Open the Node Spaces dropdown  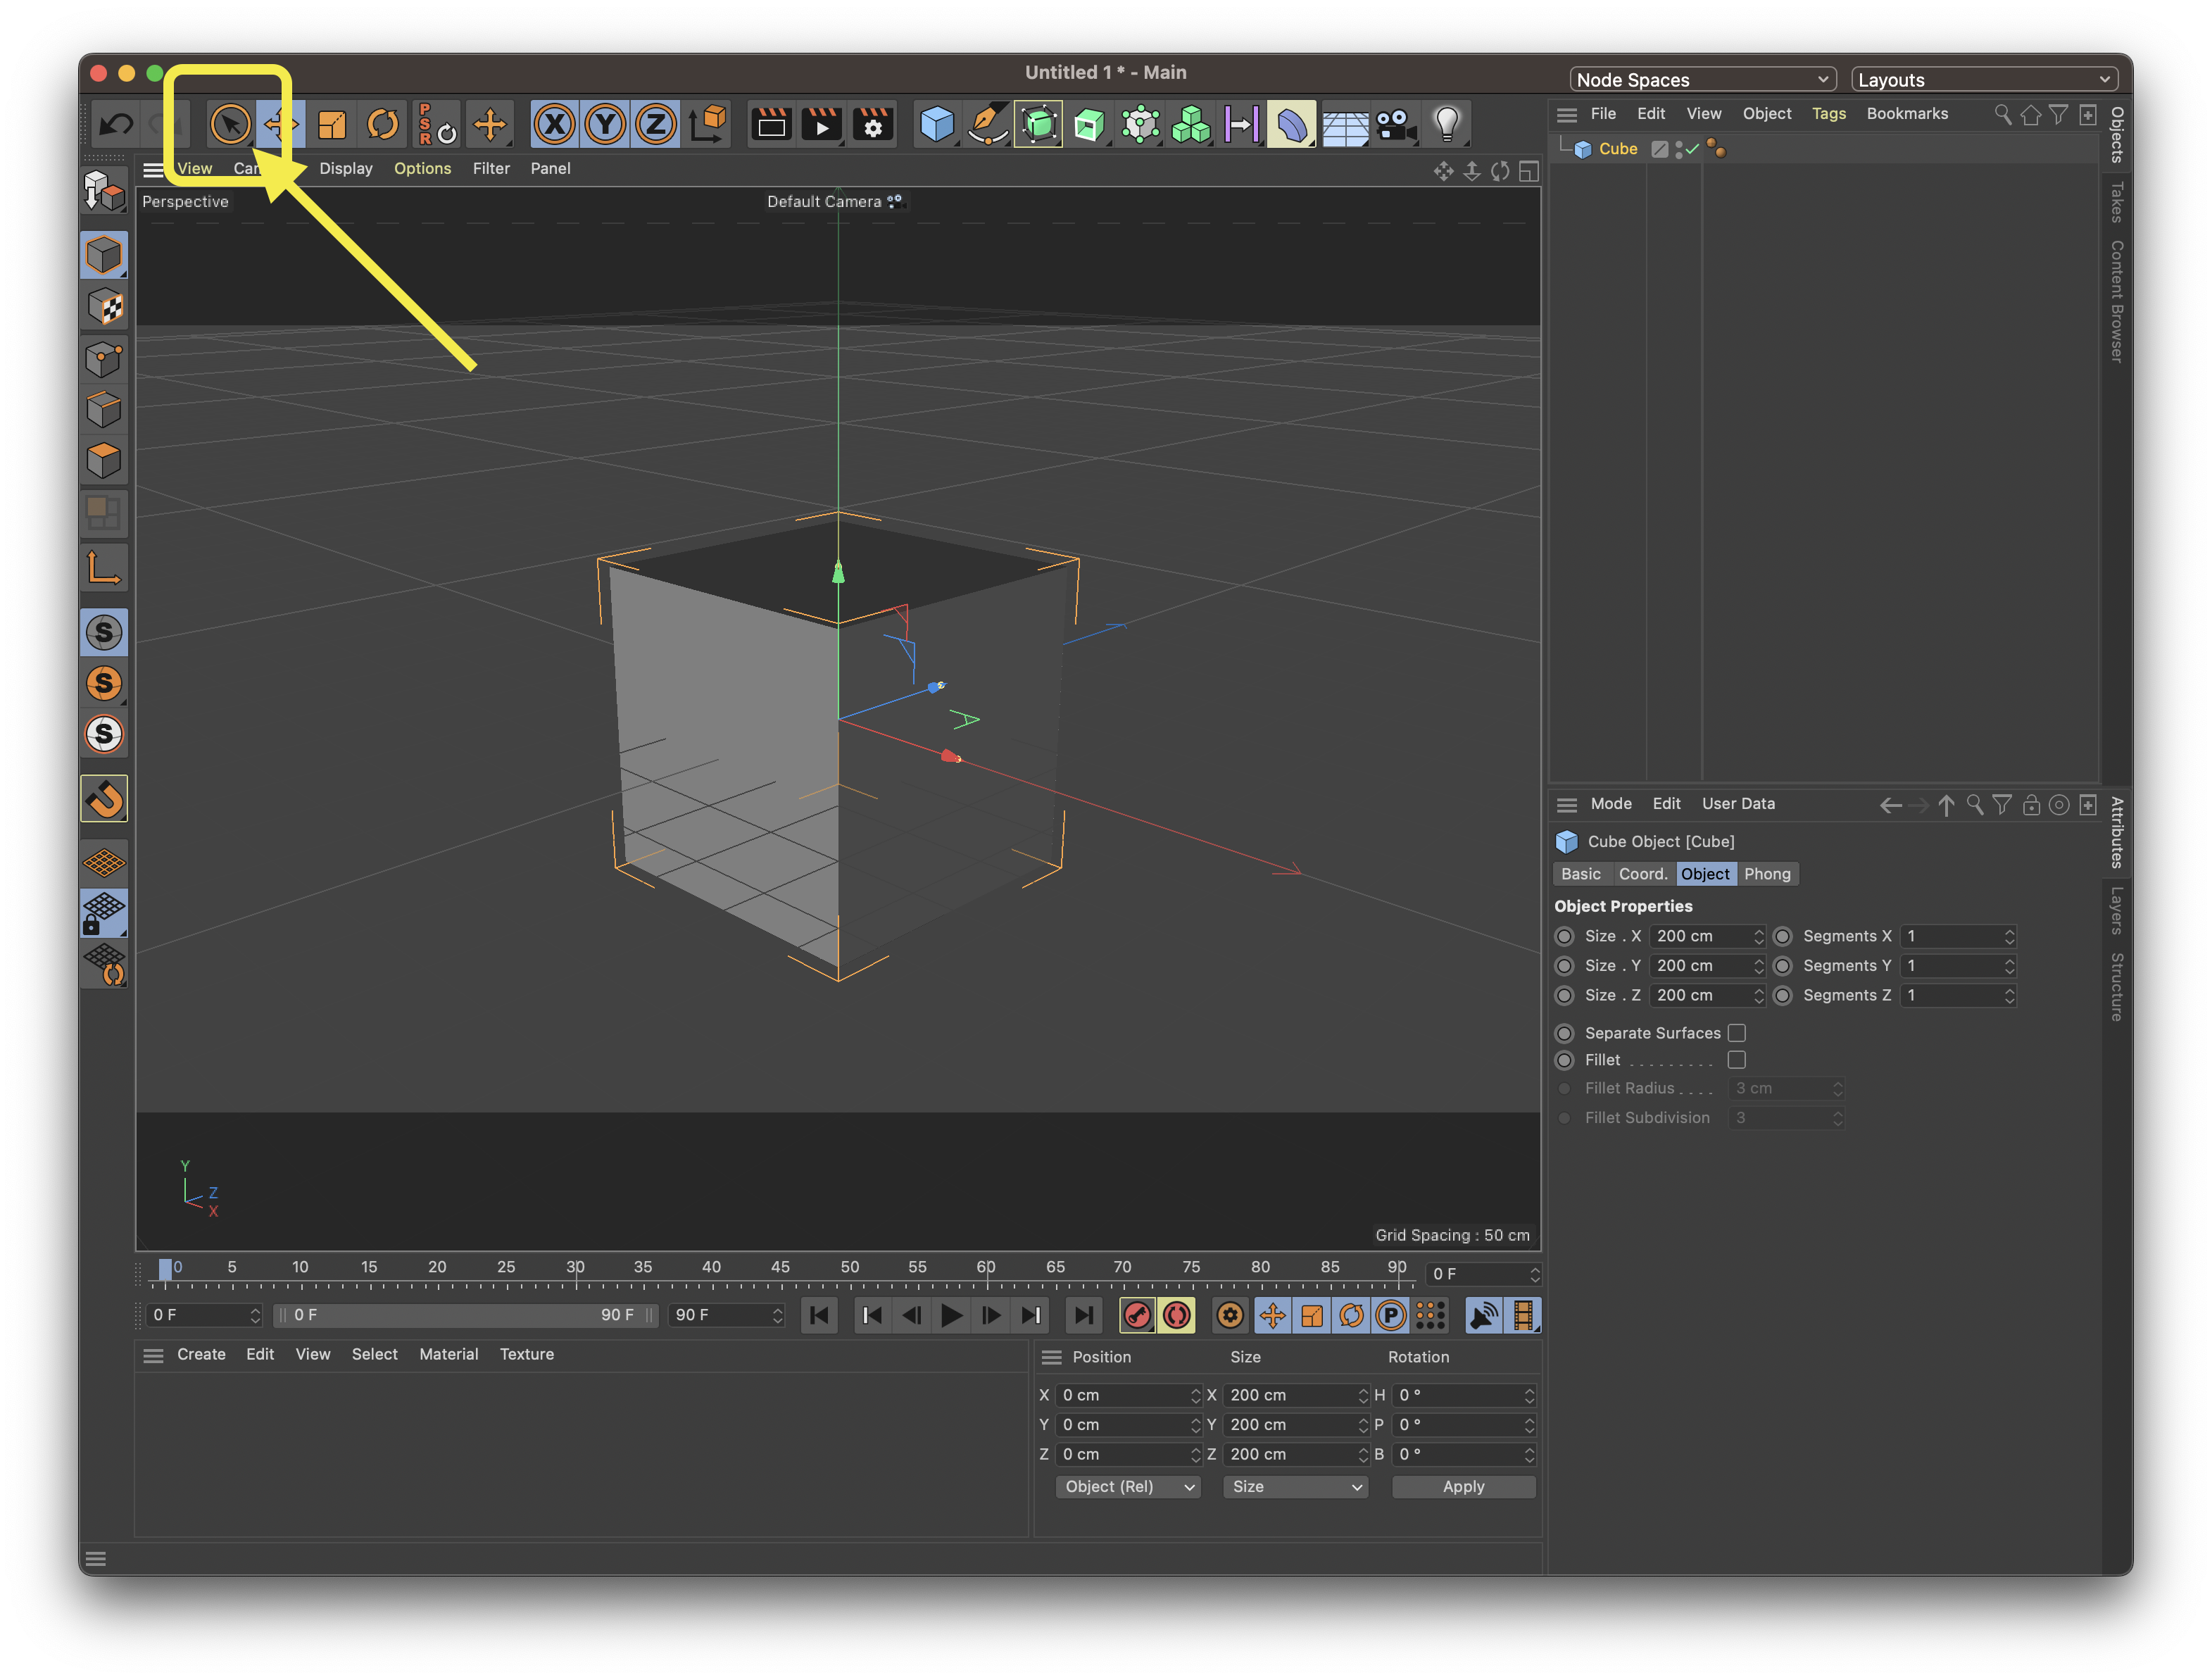[1702, 79]
